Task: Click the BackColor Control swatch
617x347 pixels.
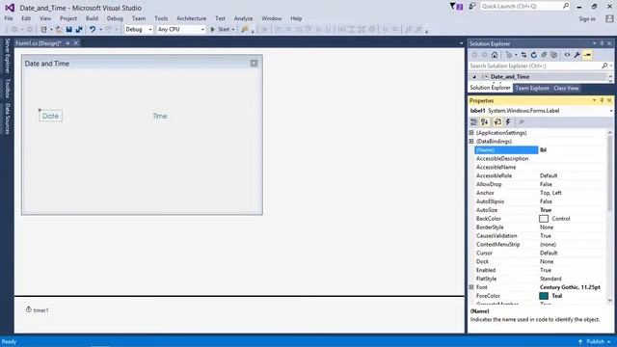Action: 544,219
